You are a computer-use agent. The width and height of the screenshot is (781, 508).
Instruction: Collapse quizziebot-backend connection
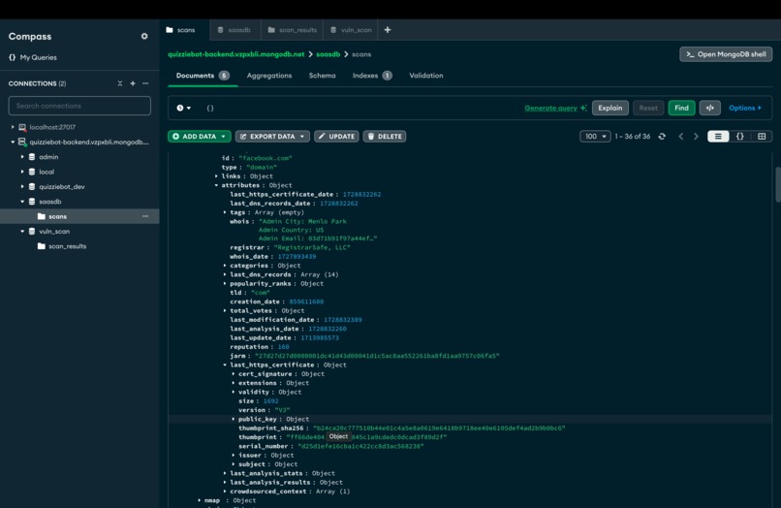point(13,143)
